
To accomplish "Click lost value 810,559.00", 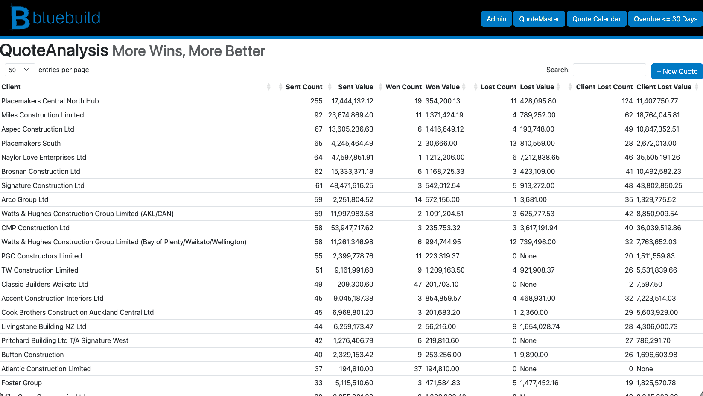I will pos(537,143).
